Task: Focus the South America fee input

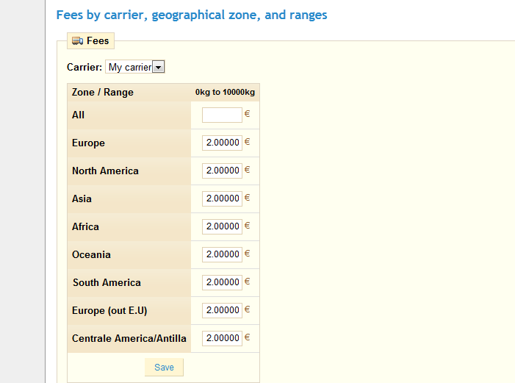Action: click(222, 282)
